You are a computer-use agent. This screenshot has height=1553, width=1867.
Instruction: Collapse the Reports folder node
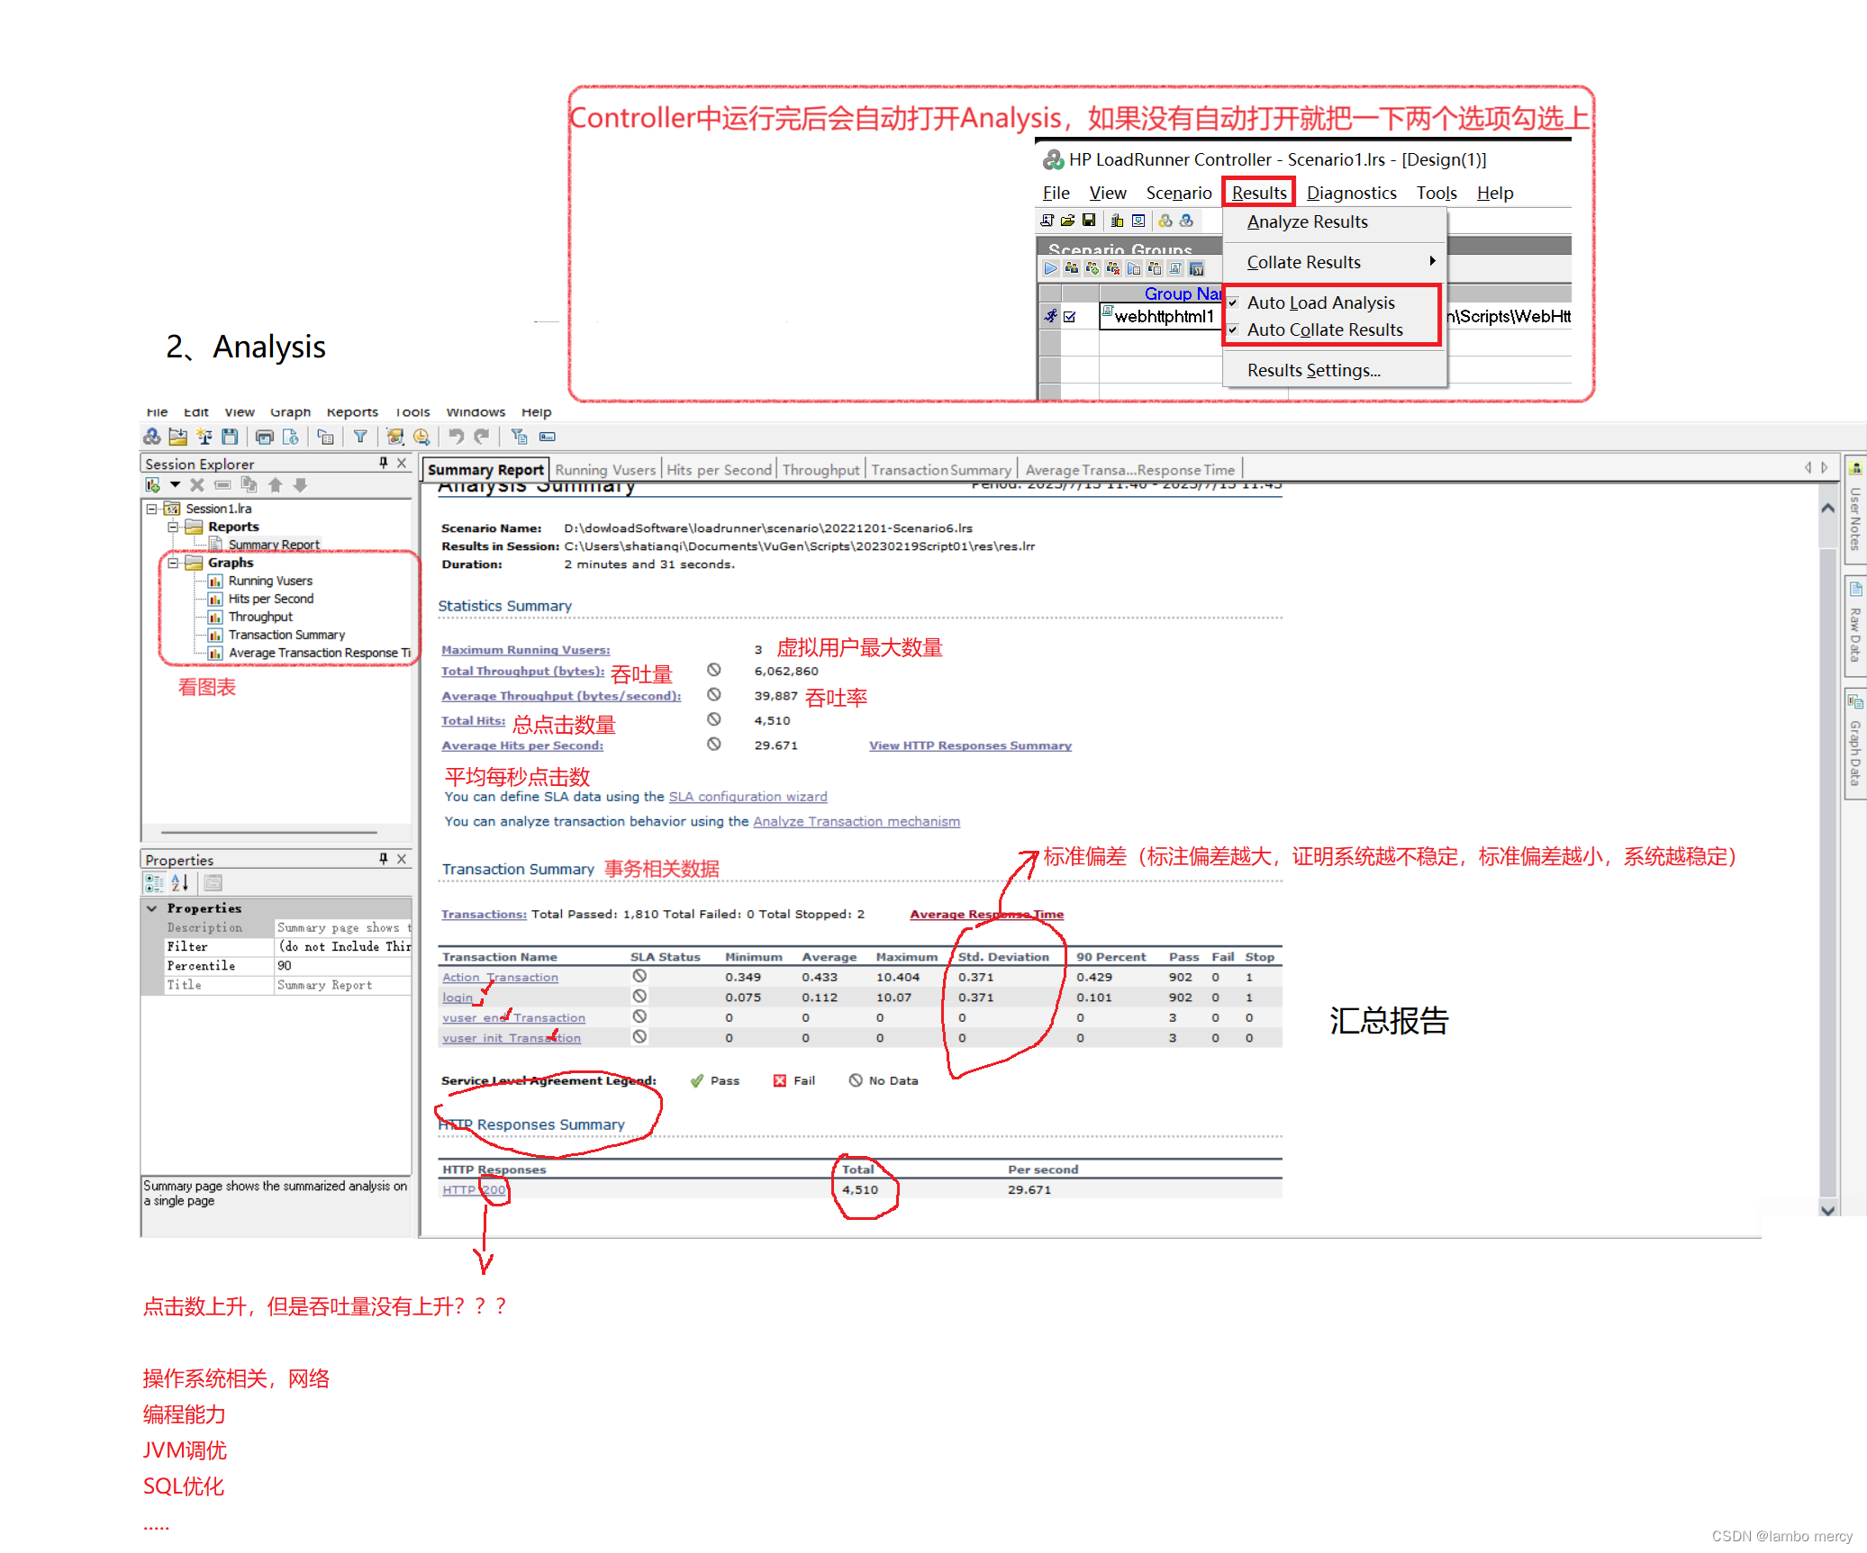click(173, 527)
